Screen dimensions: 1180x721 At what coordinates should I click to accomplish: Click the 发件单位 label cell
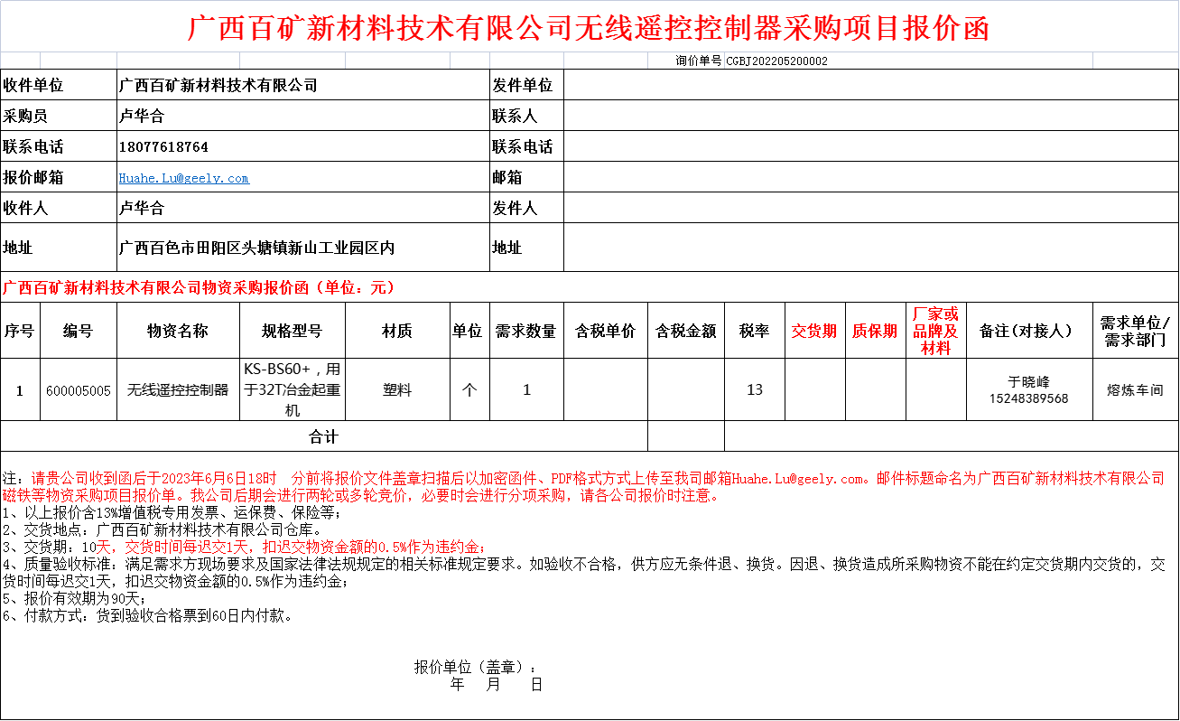pos(526,86)
